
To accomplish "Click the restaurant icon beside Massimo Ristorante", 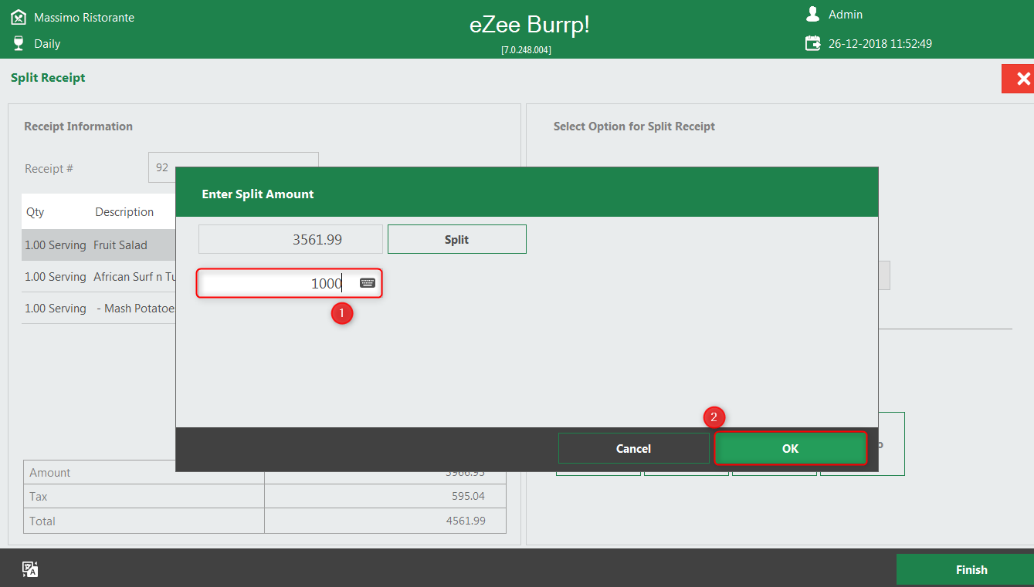I will pyautogui.click(x=19, y=17).
